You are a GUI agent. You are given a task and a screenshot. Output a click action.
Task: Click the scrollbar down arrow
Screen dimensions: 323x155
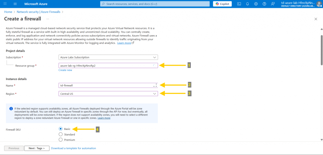pyautogui.click(x=321, y=140)
